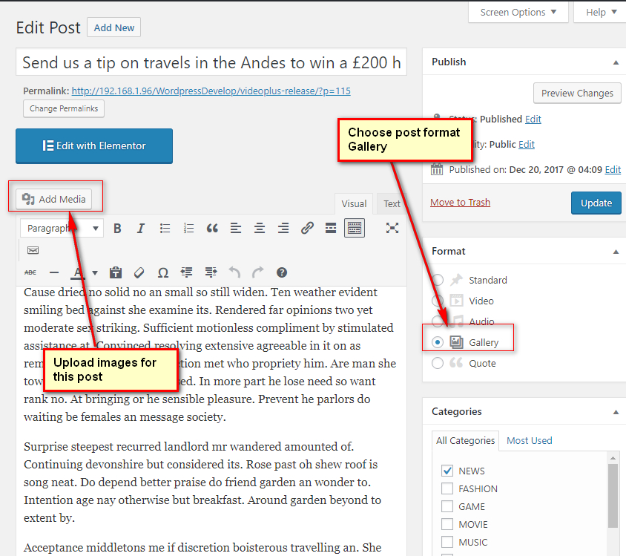Click the numbered list icon
The width and height of the screenshot is (626, 556).
pos(188,228)
